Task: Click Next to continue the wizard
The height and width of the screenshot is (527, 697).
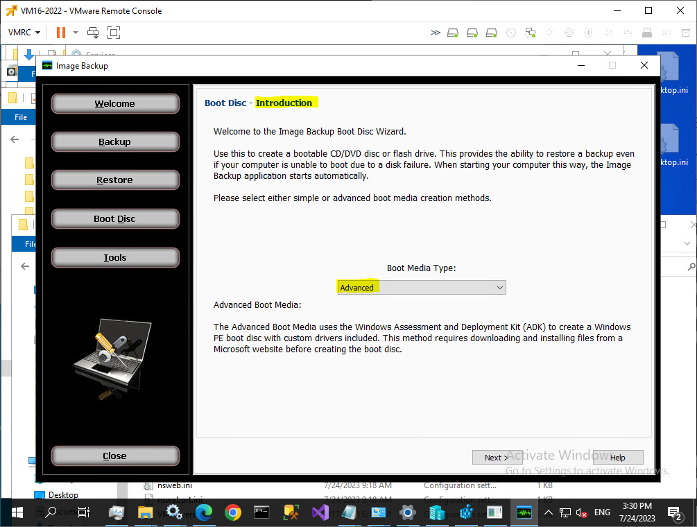Action: click(x=497, y=457)
